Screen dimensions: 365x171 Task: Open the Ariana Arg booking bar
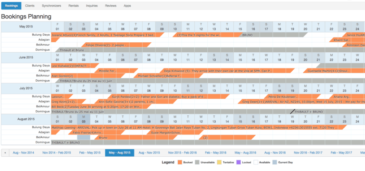(347, 96)
